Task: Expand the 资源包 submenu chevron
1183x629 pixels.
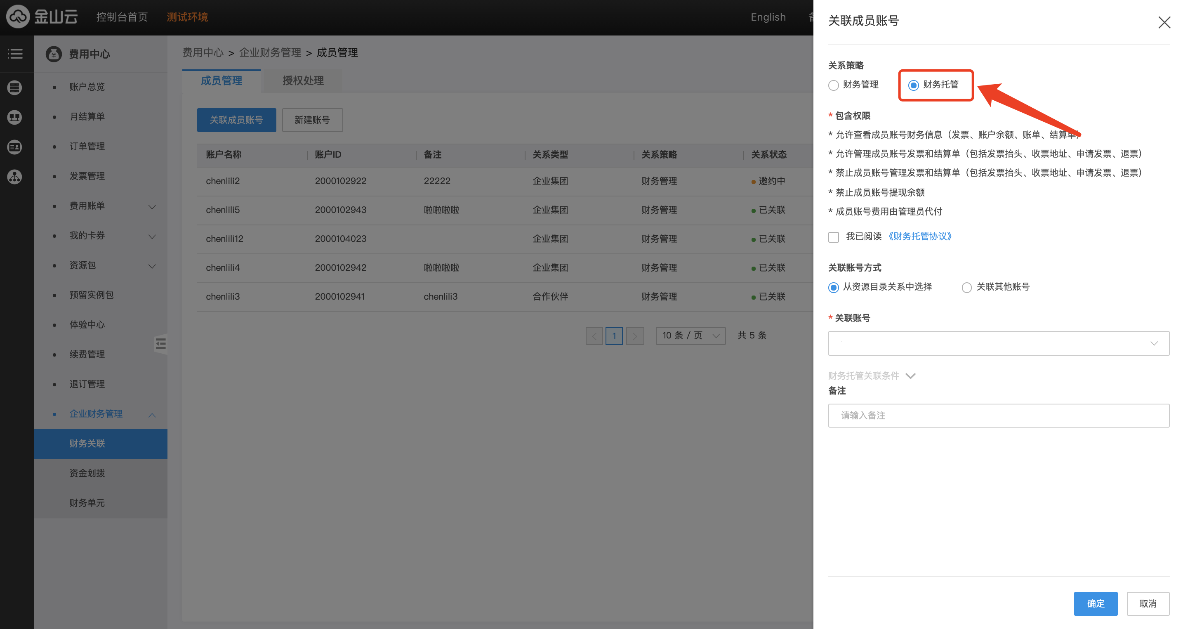Action: [152, 266]
